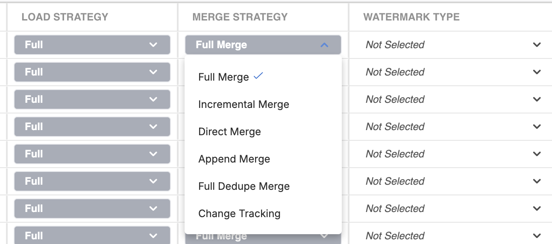Choose Change Tracking merge strategy
Viewport: 552px width, 244px height.
[239, 214]
